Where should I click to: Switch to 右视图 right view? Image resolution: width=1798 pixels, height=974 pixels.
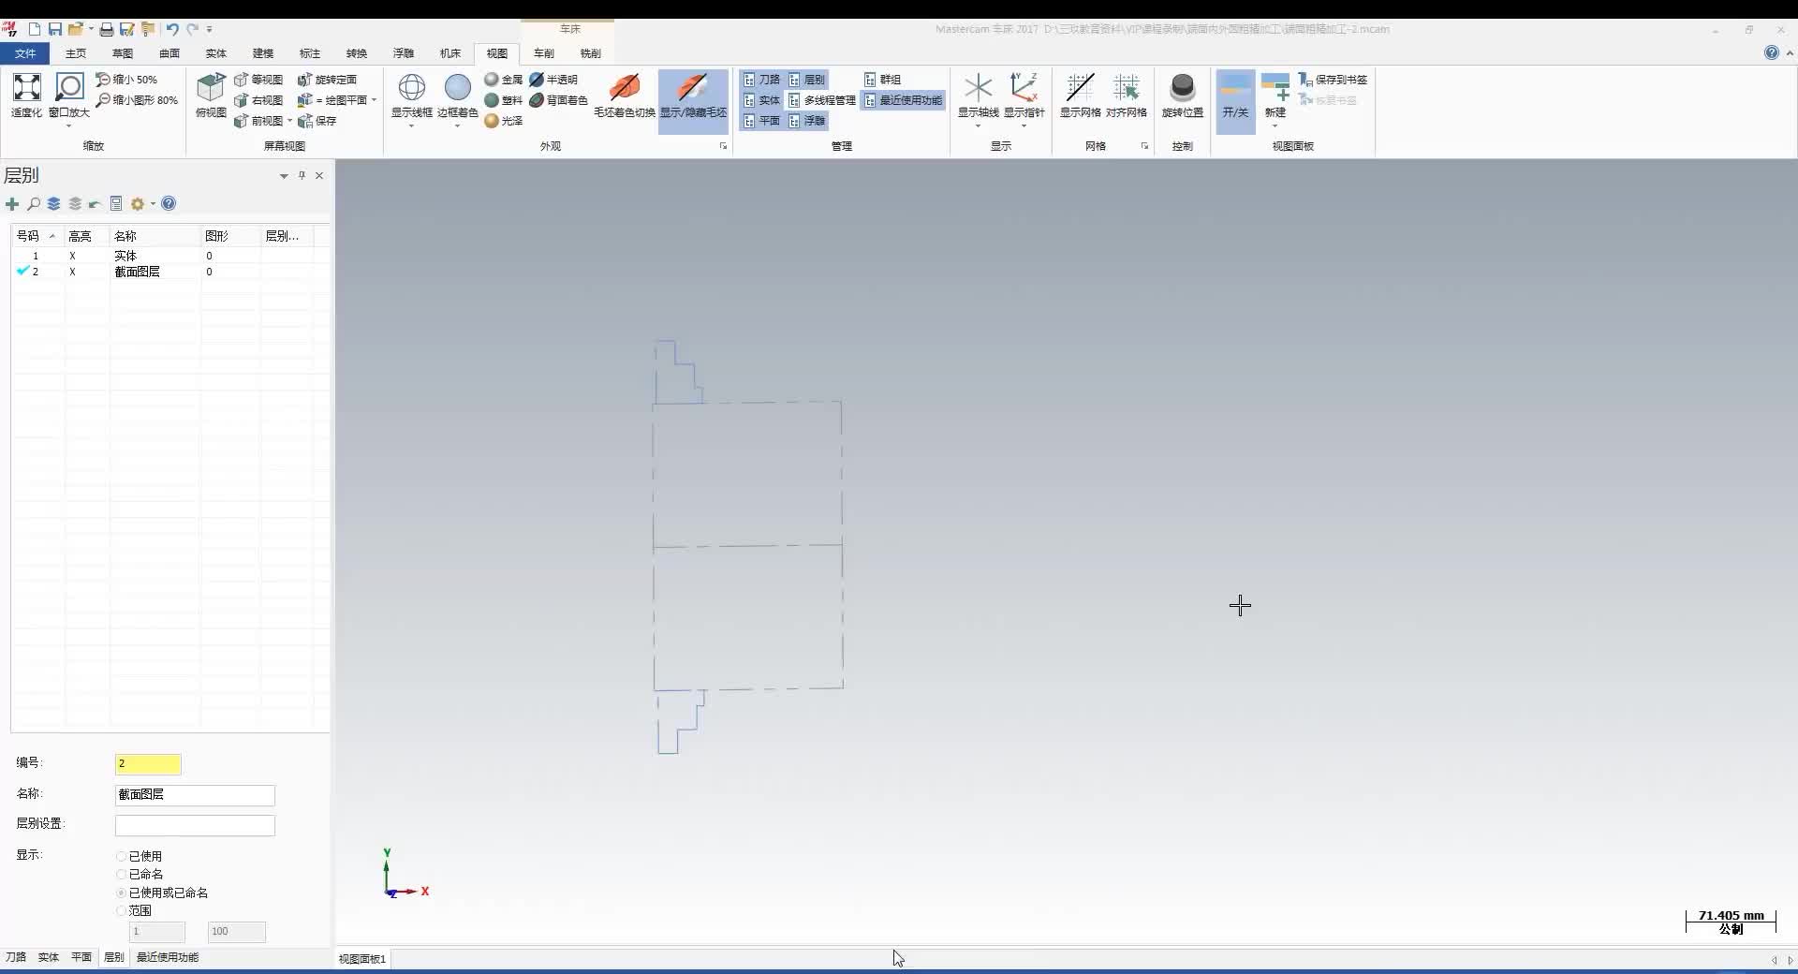coord(258,100)
